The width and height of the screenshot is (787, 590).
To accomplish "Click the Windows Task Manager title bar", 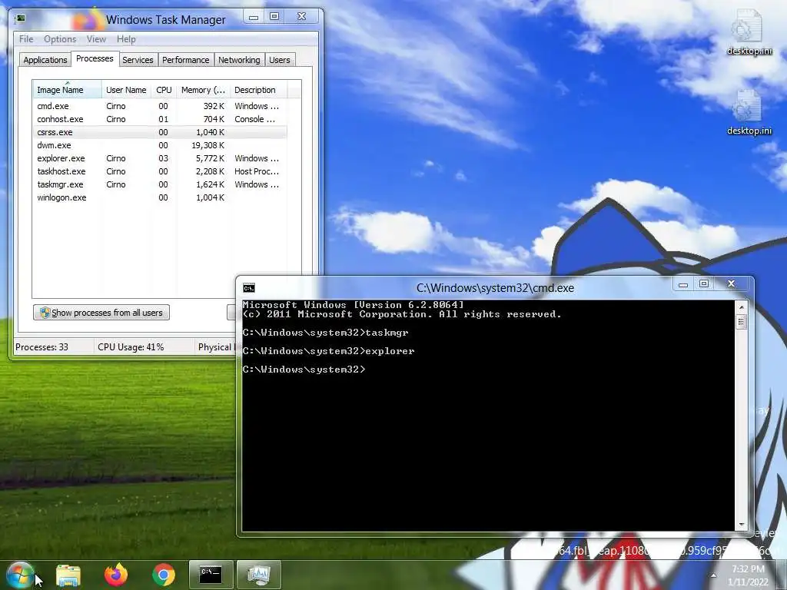I will [166, 19].
